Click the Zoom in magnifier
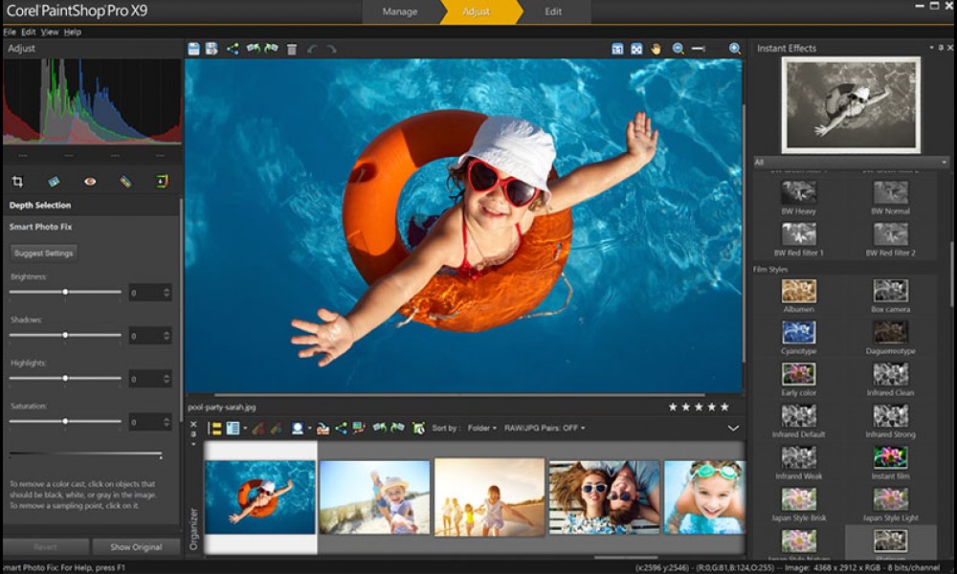957x574 pixels. coord(735,49)
